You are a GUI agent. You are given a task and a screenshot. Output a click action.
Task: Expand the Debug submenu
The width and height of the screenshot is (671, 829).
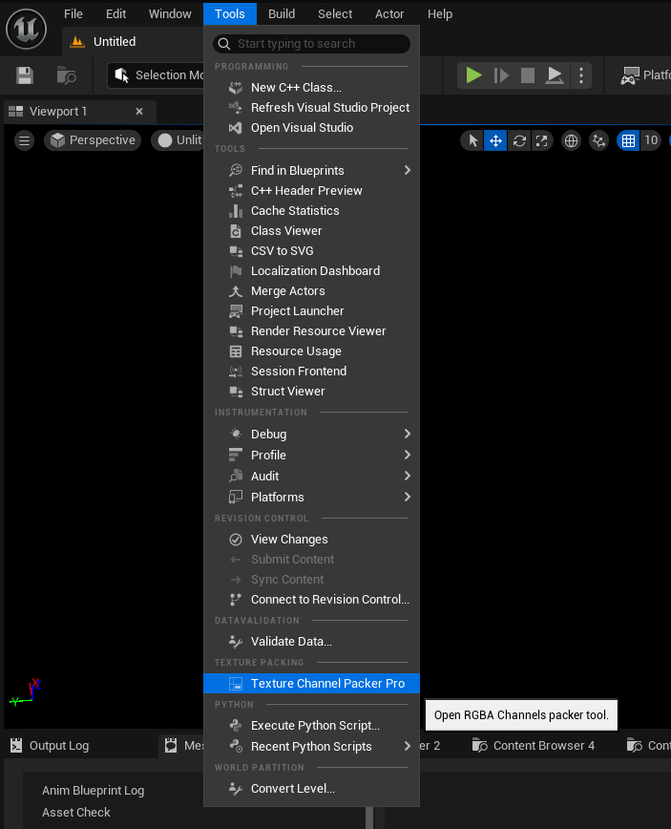tap(312, 435)
